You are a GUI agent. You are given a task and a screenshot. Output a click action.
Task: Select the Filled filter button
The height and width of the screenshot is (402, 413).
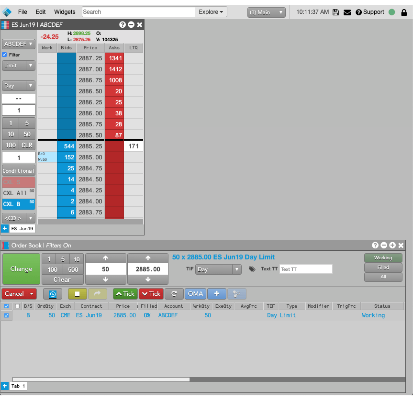tap(383, 268)
